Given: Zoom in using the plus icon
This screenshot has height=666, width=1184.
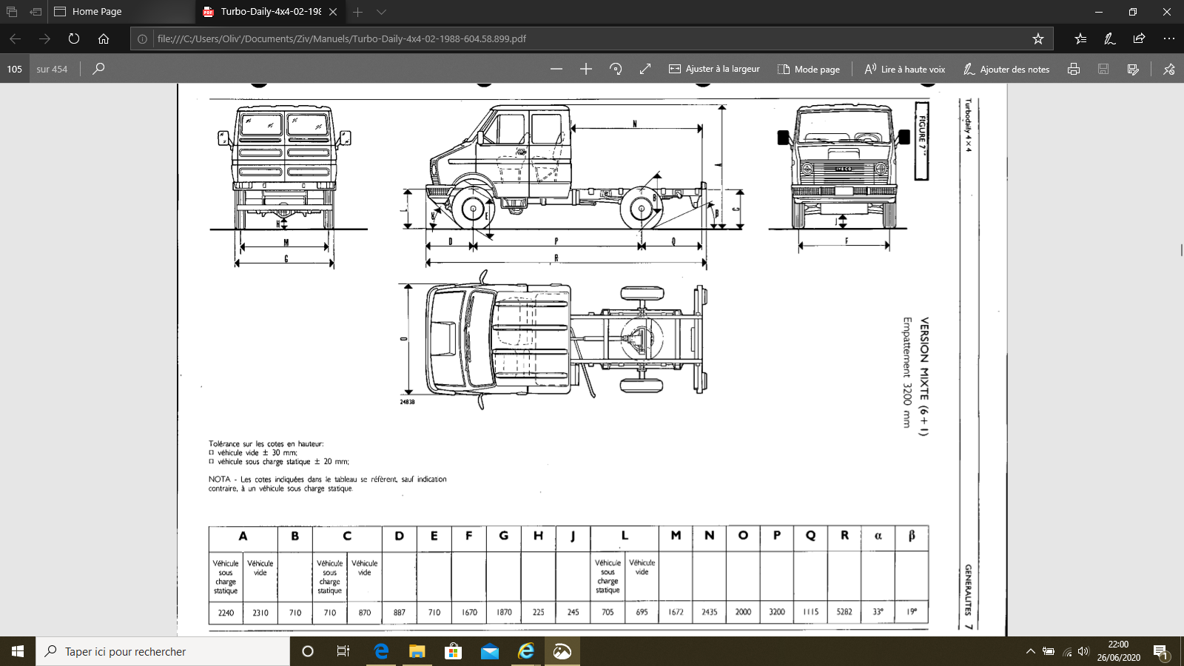Looking at the screenshot, I should click(586, 69).
